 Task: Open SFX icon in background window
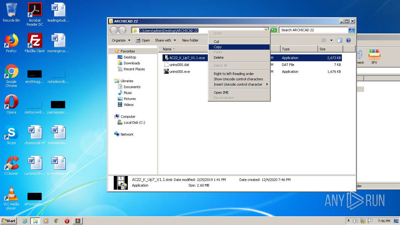pyautogui.click(x=374, y=57)
